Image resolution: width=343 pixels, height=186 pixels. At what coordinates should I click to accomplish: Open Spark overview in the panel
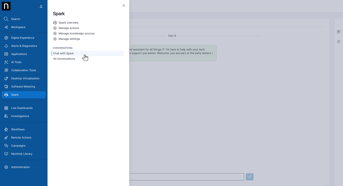click(68, 23)
